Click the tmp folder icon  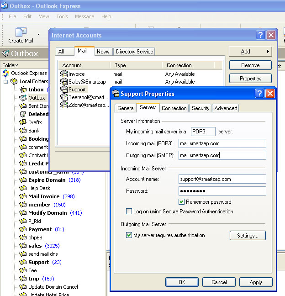23,279
